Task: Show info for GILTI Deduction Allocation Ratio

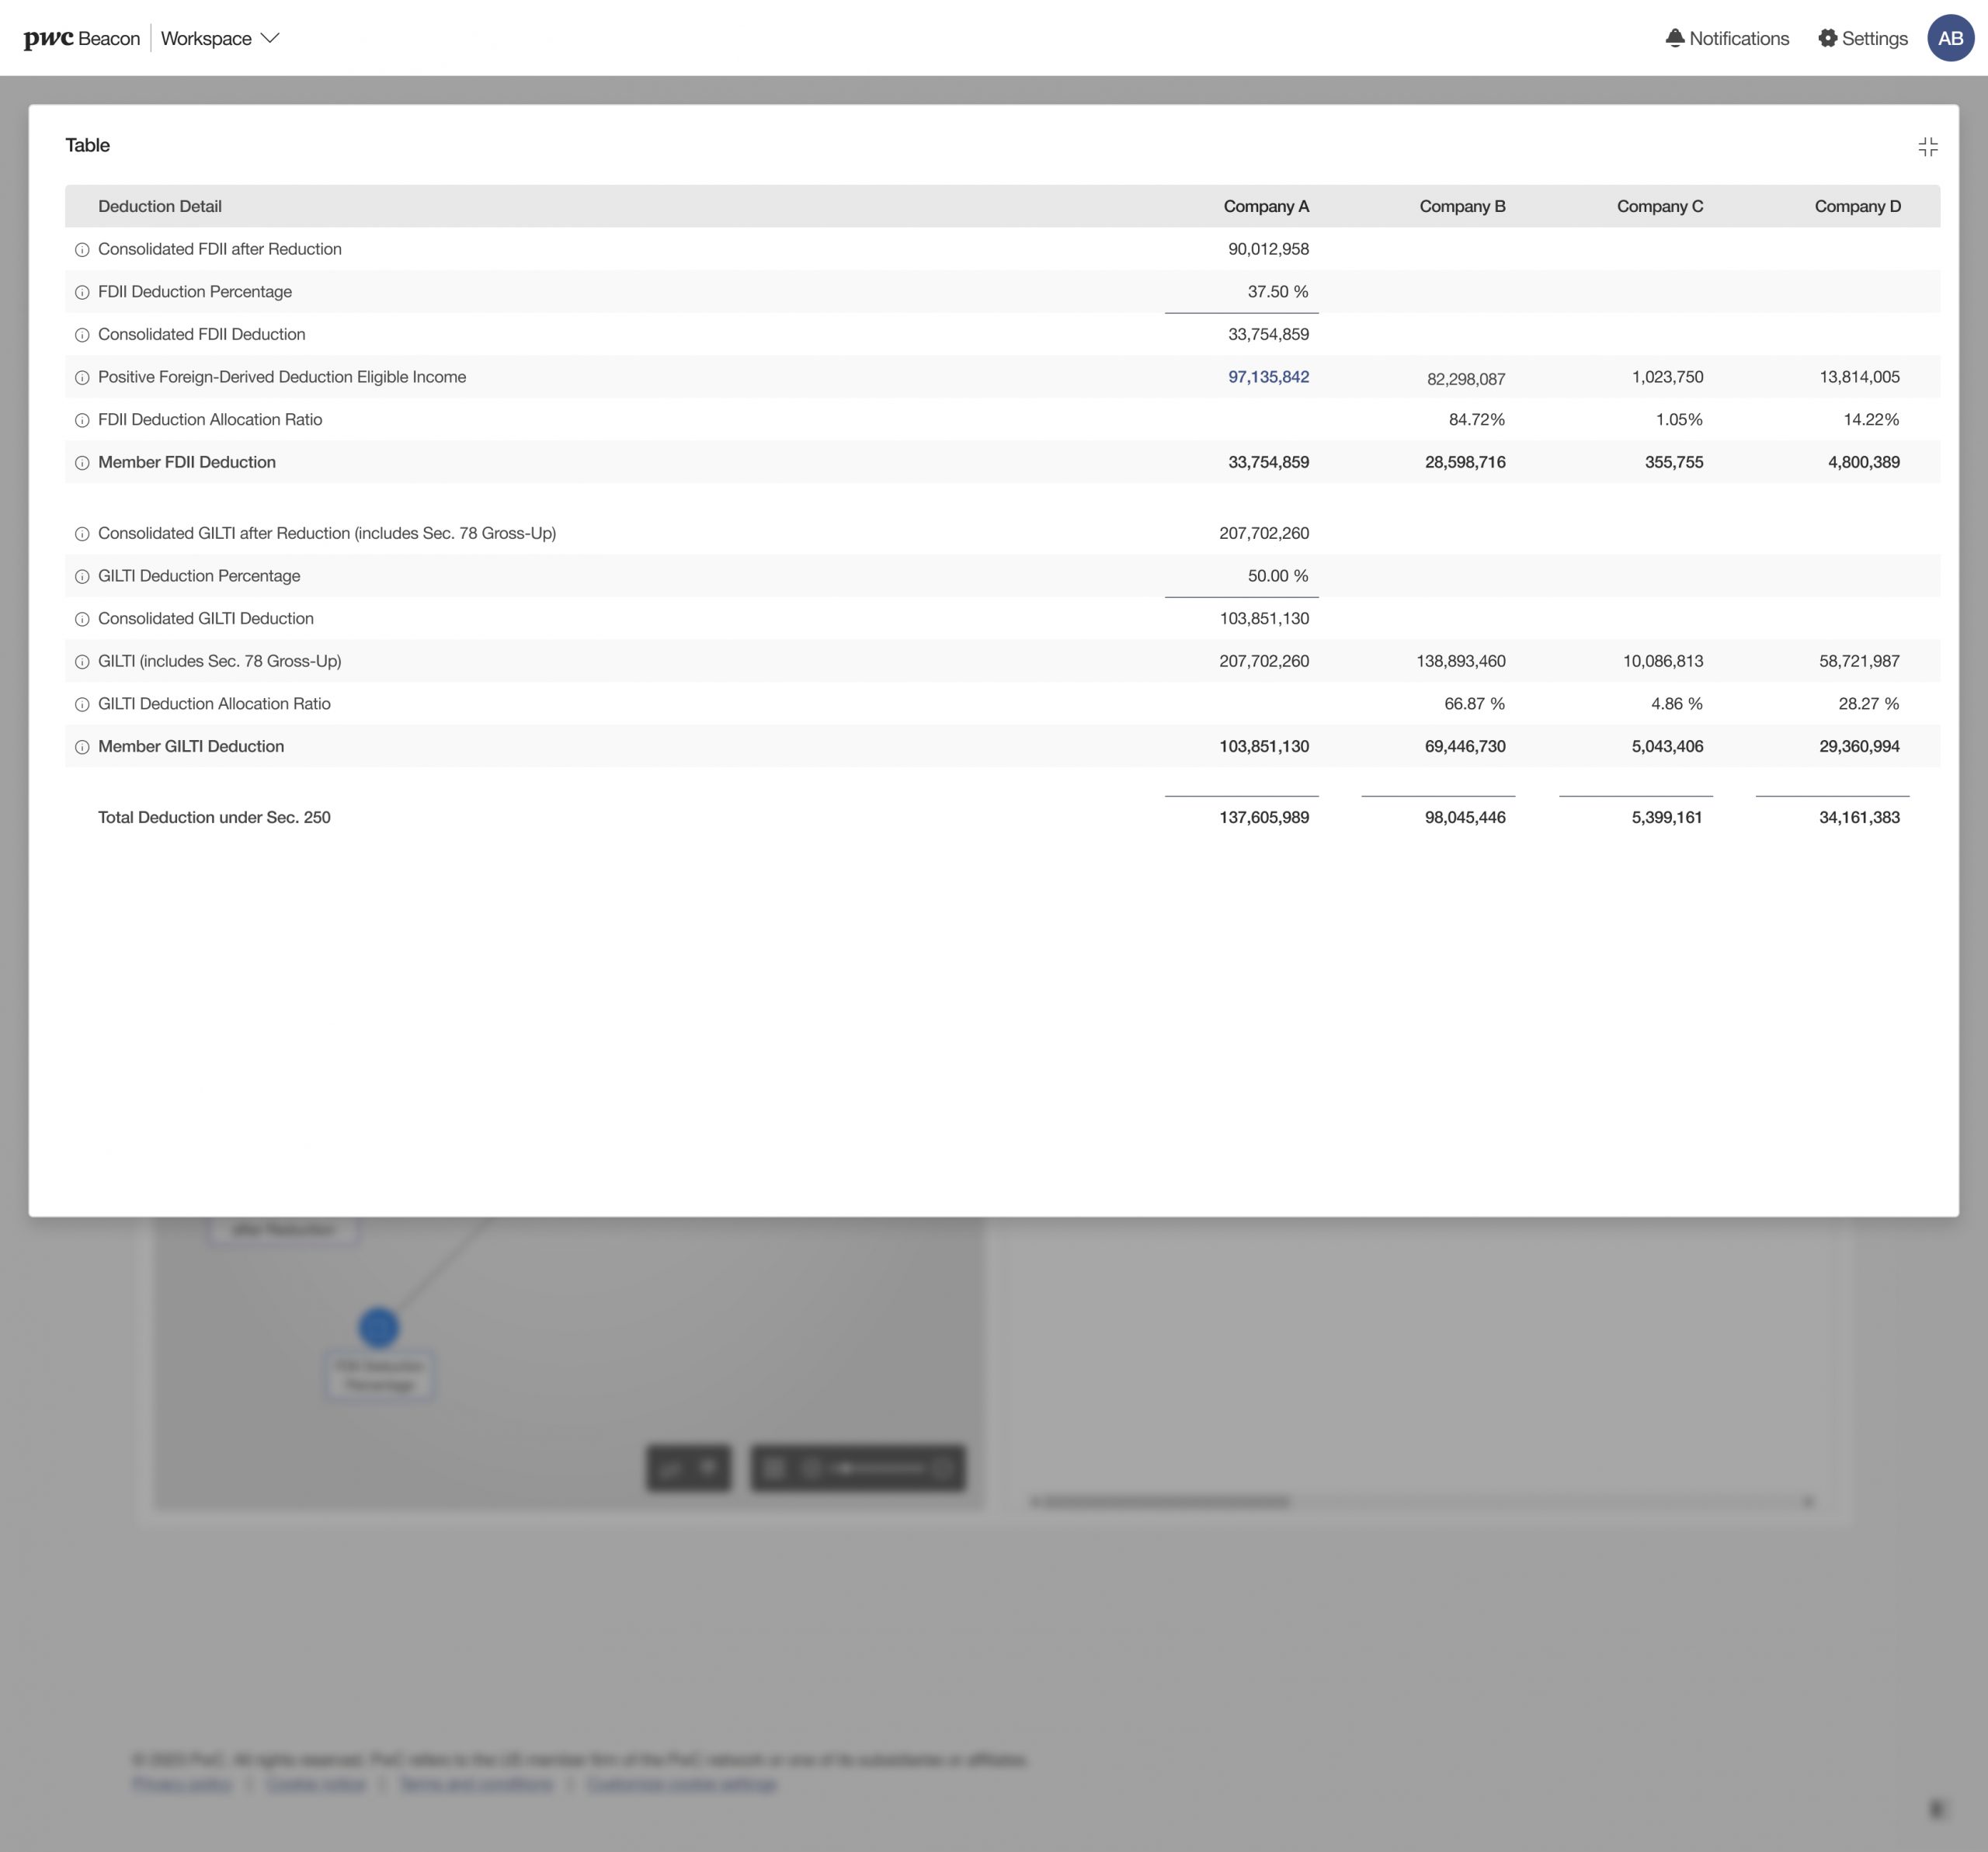Action: point(82,704)
